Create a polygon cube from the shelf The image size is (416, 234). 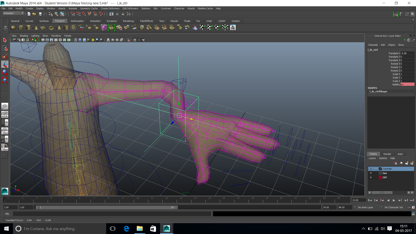[20, 27]
